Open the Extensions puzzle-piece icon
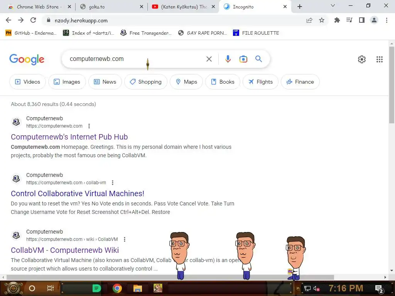 pos(337,20)
